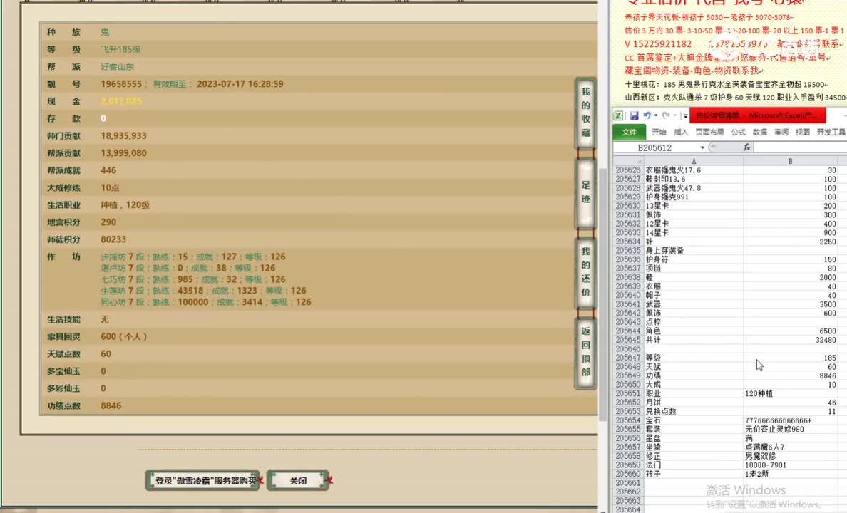Viewport: 847px width, 513px height.
Task: Switch to the 数据 ribbon tab
Action: 760,132
